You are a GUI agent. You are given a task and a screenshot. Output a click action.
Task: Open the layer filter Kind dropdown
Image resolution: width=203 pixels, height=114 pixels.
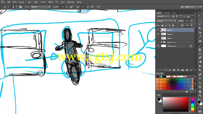tap(163, 16)
